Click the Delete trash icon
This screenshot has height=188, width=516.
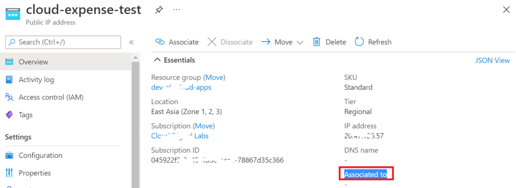pyautogui.click(x=316, y=42)
